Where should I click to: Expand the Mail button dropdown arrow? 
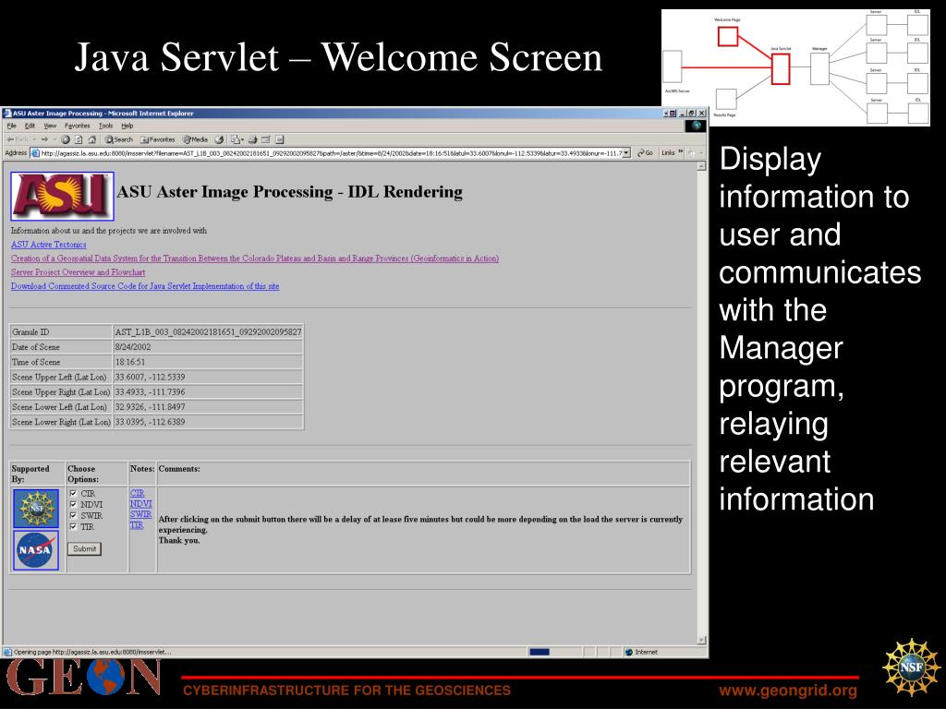(243, 139)
